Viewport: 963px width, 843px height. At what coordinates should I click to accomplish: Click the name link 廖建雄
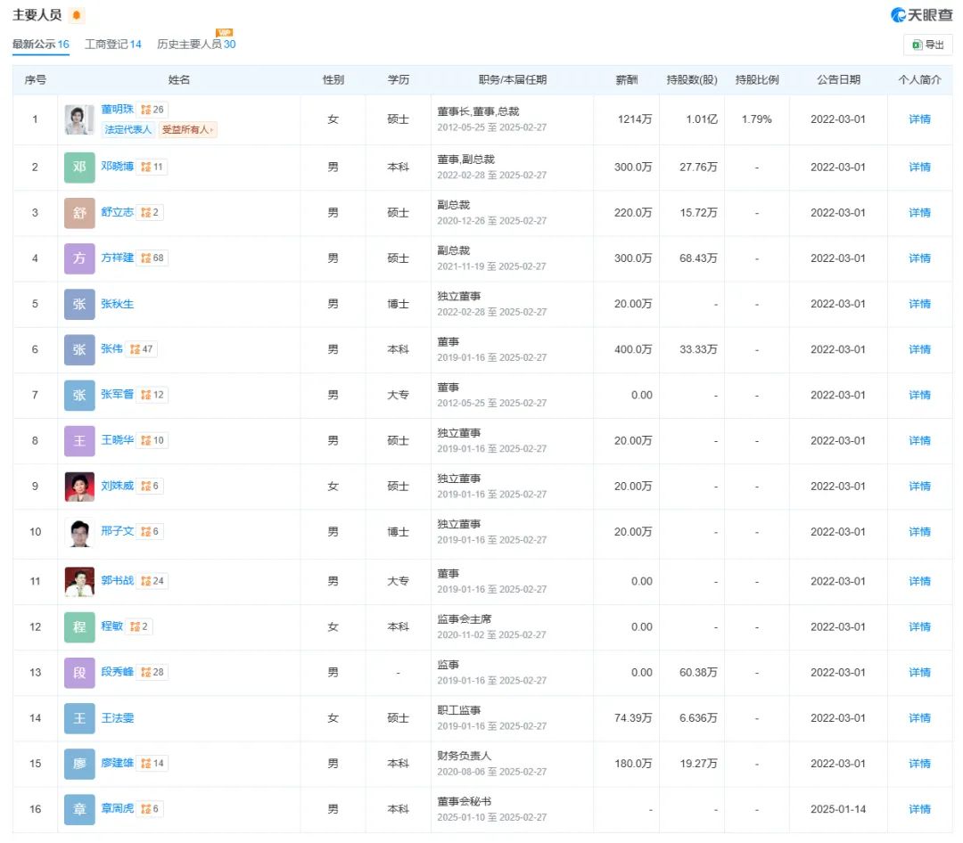[x=117, y=764]
